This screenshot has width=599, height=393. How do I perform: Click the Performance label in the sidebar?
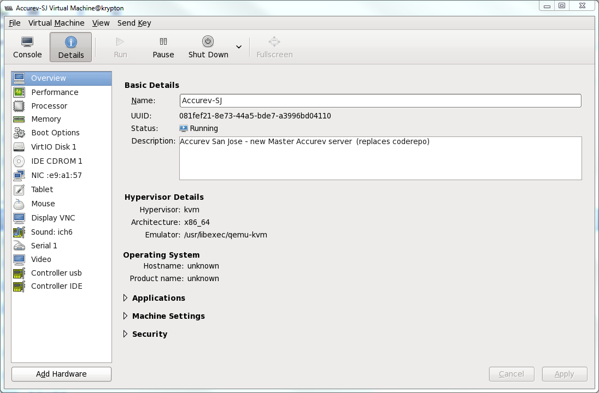tap(55, 92)
